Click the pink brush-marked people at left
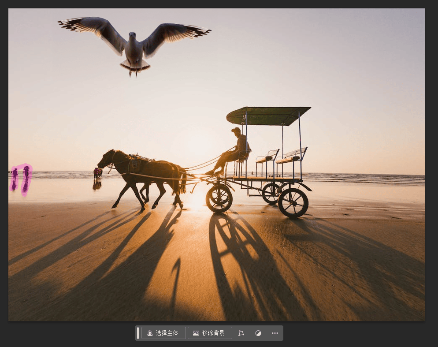Viewport: 438px width, 347px height. click(x=21, y=179)
